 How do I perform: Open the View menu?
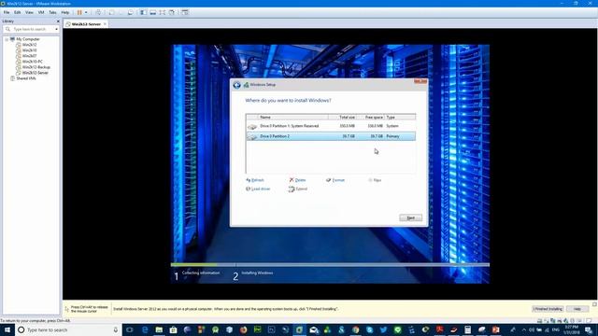pyautogui.click(x=29, y=12)
